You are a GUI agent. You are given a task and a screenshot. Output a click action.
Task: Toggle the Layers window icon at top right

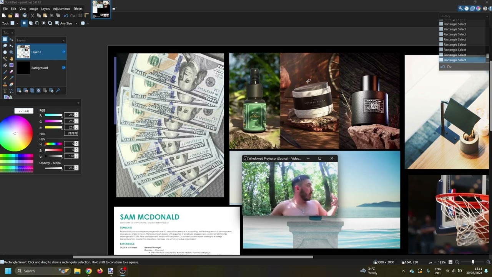pos(472,8)
